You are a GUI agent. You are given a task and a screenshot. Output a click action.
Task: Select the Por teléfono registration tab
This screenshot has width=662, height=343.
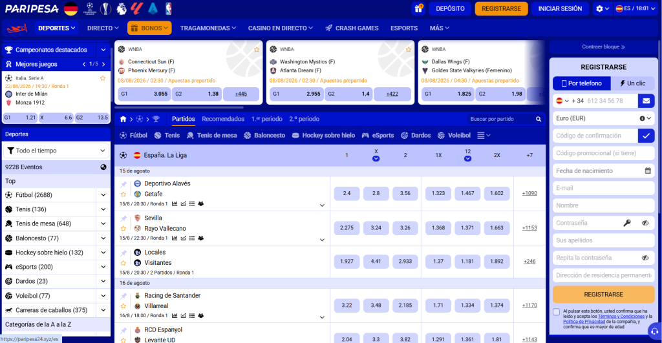581,83
